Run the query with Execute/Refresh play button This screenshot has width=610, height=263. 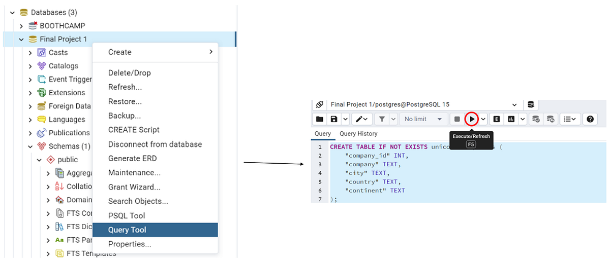click(472, 119)
